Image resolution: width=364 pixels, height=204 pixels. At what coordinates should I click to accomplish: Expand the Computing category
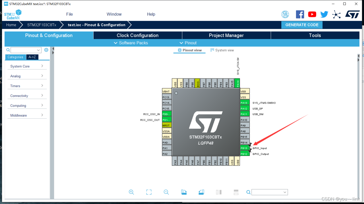[x=27, y=105]
